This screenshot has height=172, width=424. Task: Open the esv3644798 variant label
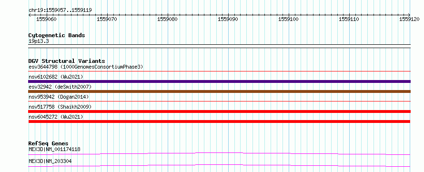pos(86,67)
